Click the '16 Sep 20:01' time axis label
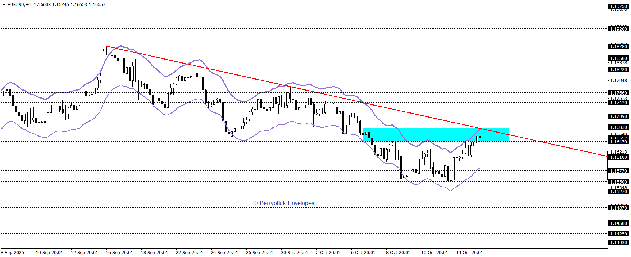This screenshot has height=257, width=631. click(119, 253)
